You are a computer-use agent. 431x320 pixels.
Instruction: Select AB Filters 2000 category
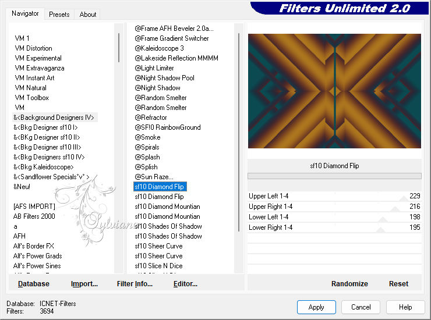34,216
